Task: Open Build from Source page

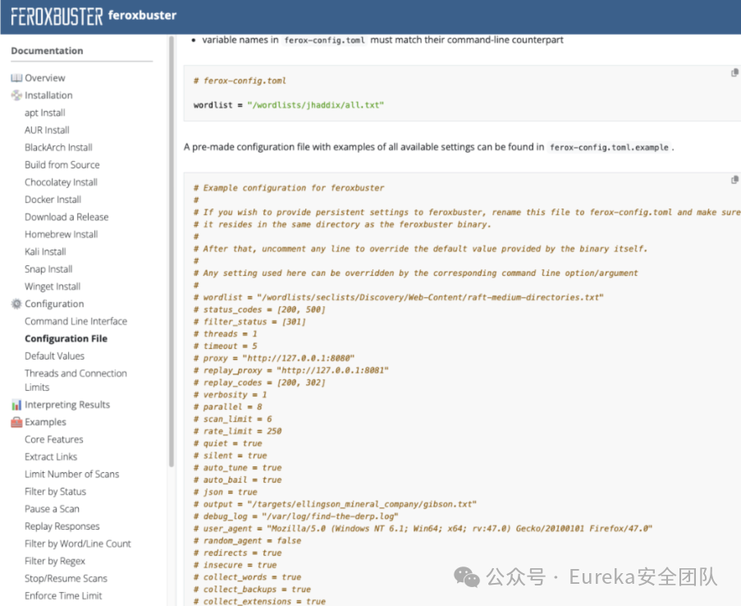Action: pos(62,164)
